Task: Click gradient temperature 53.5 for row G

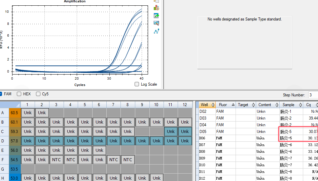Action: click(x=14, y=169)
